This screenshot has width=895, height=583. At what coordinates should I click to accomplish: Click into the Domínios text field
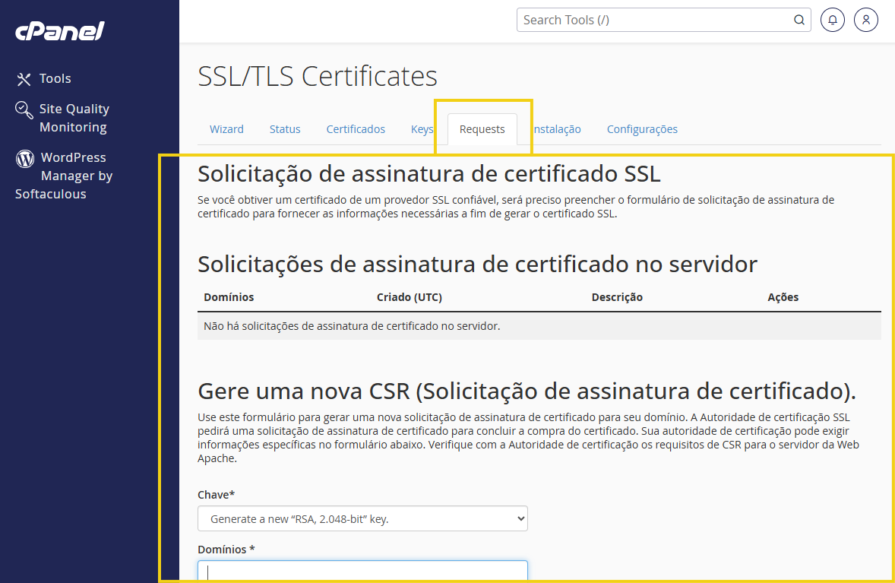[x=362, y=571]
